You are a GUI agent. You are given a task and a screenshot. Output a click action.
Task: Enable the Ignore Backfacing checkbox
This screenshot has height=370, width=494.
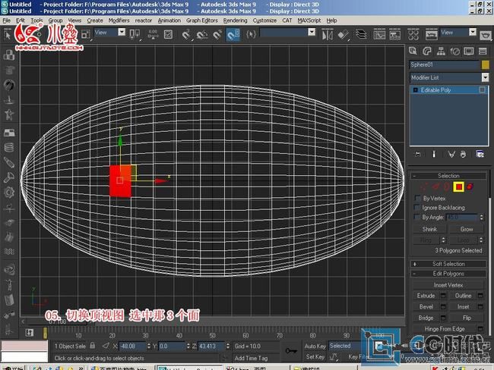[417, 208]
